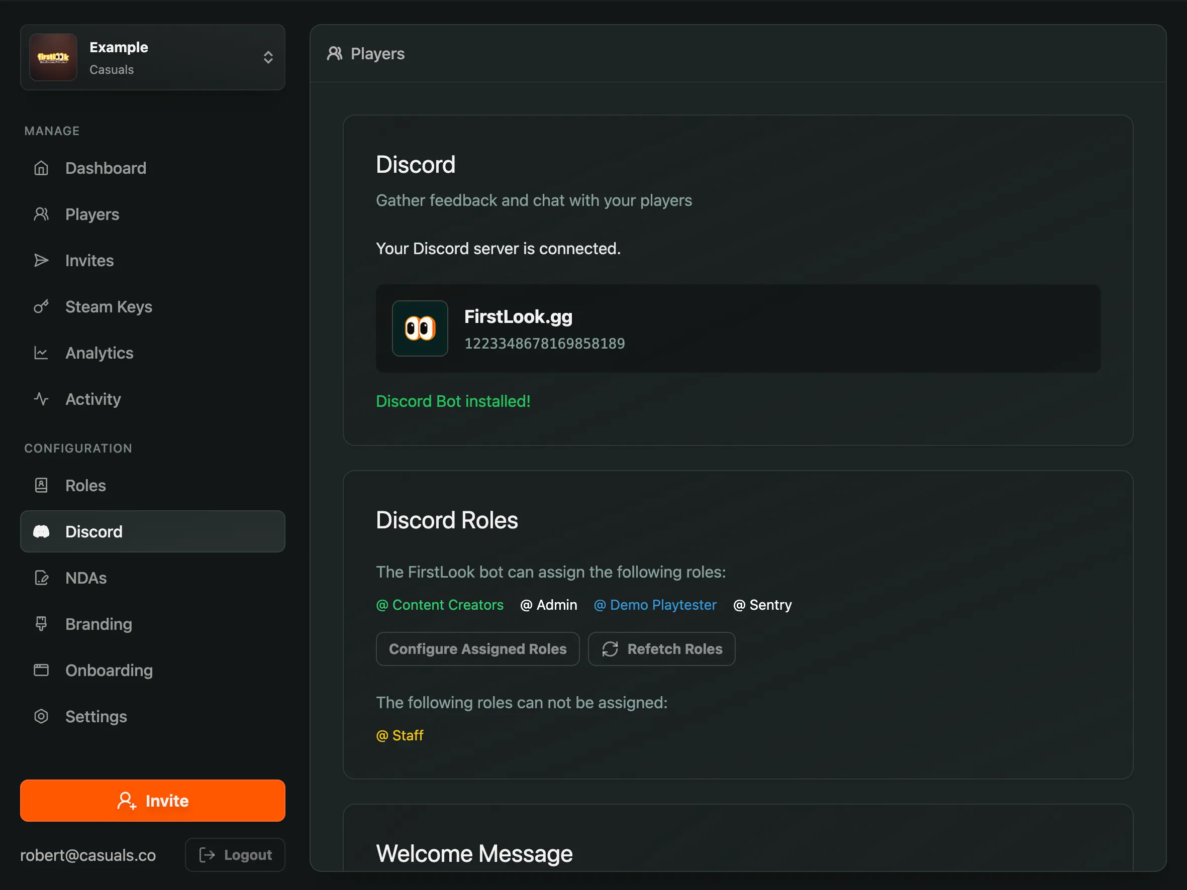Click the Steam Keys key icon
Screen dimensions: 1187x890
[x=41, y=306]
